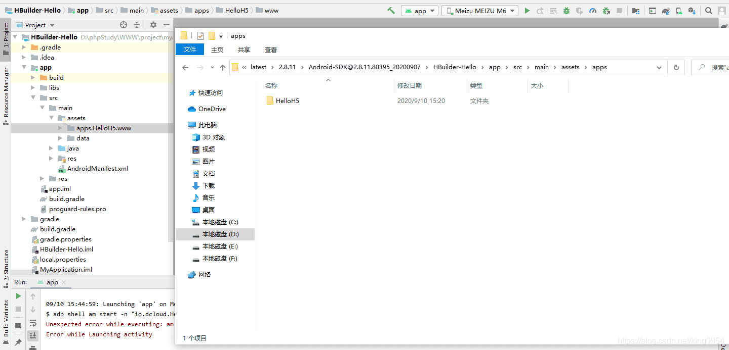Open the app run configuration dropdown

point(420,11)
